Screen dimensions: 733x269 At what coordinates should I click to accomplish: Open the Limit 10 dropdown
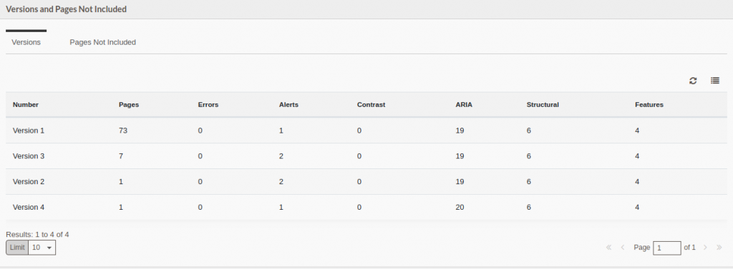tap(42, 248)
